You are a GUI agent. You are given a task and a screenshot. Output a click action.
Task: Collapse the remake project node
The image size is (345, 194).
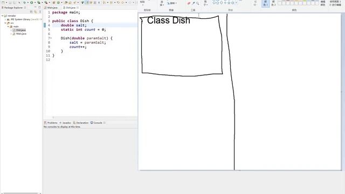pos(2,16)
